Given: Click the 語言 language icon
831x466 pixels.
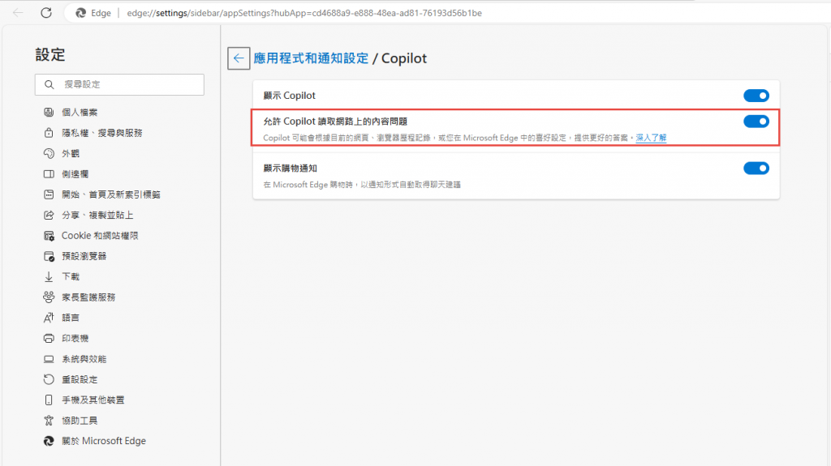Looking at the screenshot, I should (x=49, y=318).
